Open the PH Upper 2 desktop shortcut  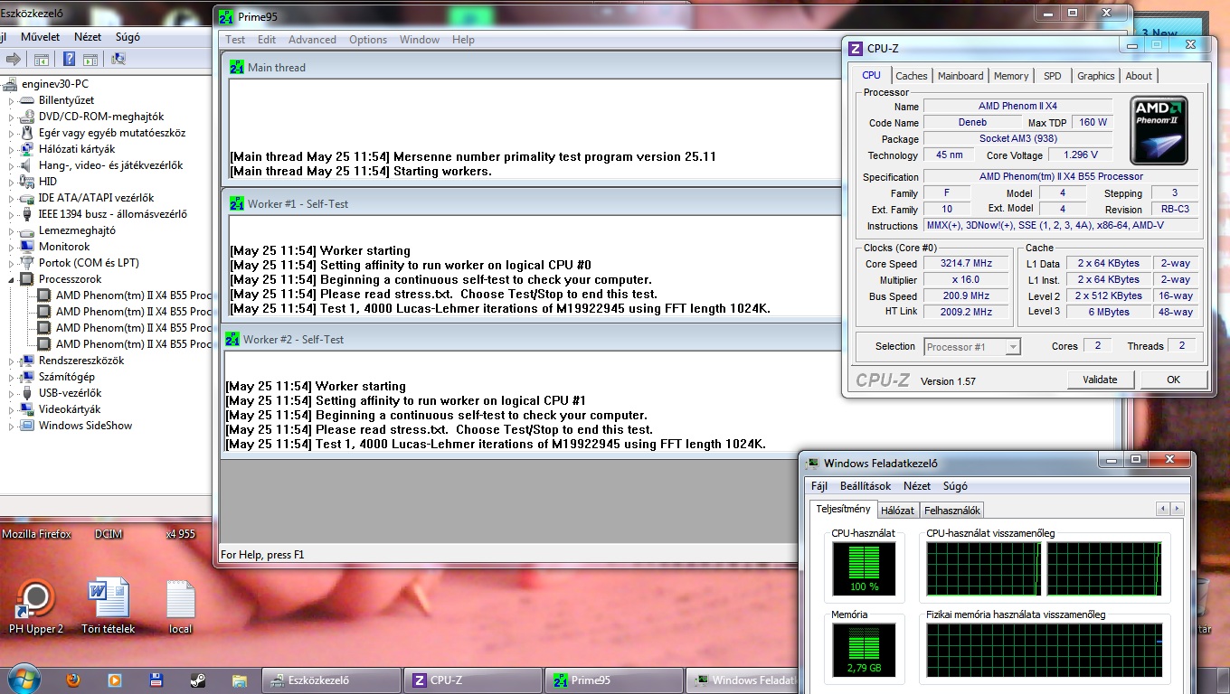coord(36,598)
